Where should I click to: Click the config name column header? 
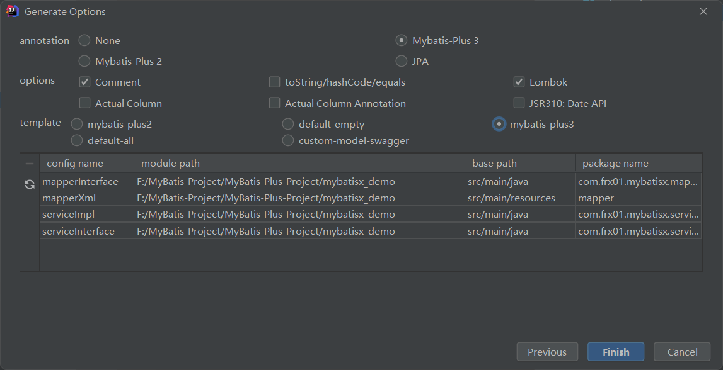87,164
